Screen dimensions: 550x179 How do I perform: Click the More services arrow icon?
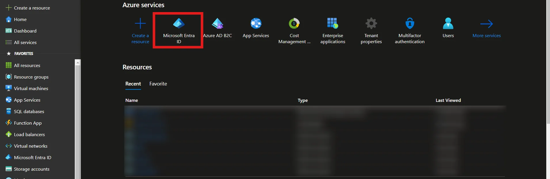point(487,24)
